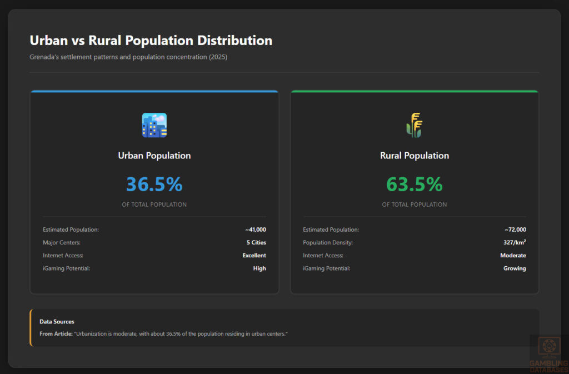Click the From Article quoted citation text
This screenshot has height=374, width=569.
163,333
